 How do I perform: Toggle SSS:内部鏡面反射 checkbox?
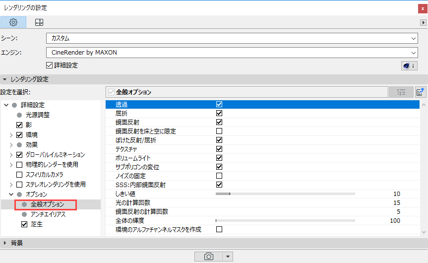pyautogui.click(x=219, y=185)
